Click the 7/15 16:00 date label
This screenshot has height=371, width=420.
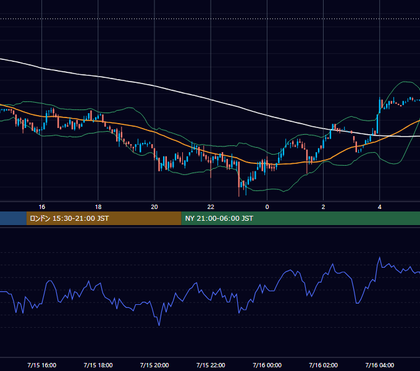[x=42, y=365]
